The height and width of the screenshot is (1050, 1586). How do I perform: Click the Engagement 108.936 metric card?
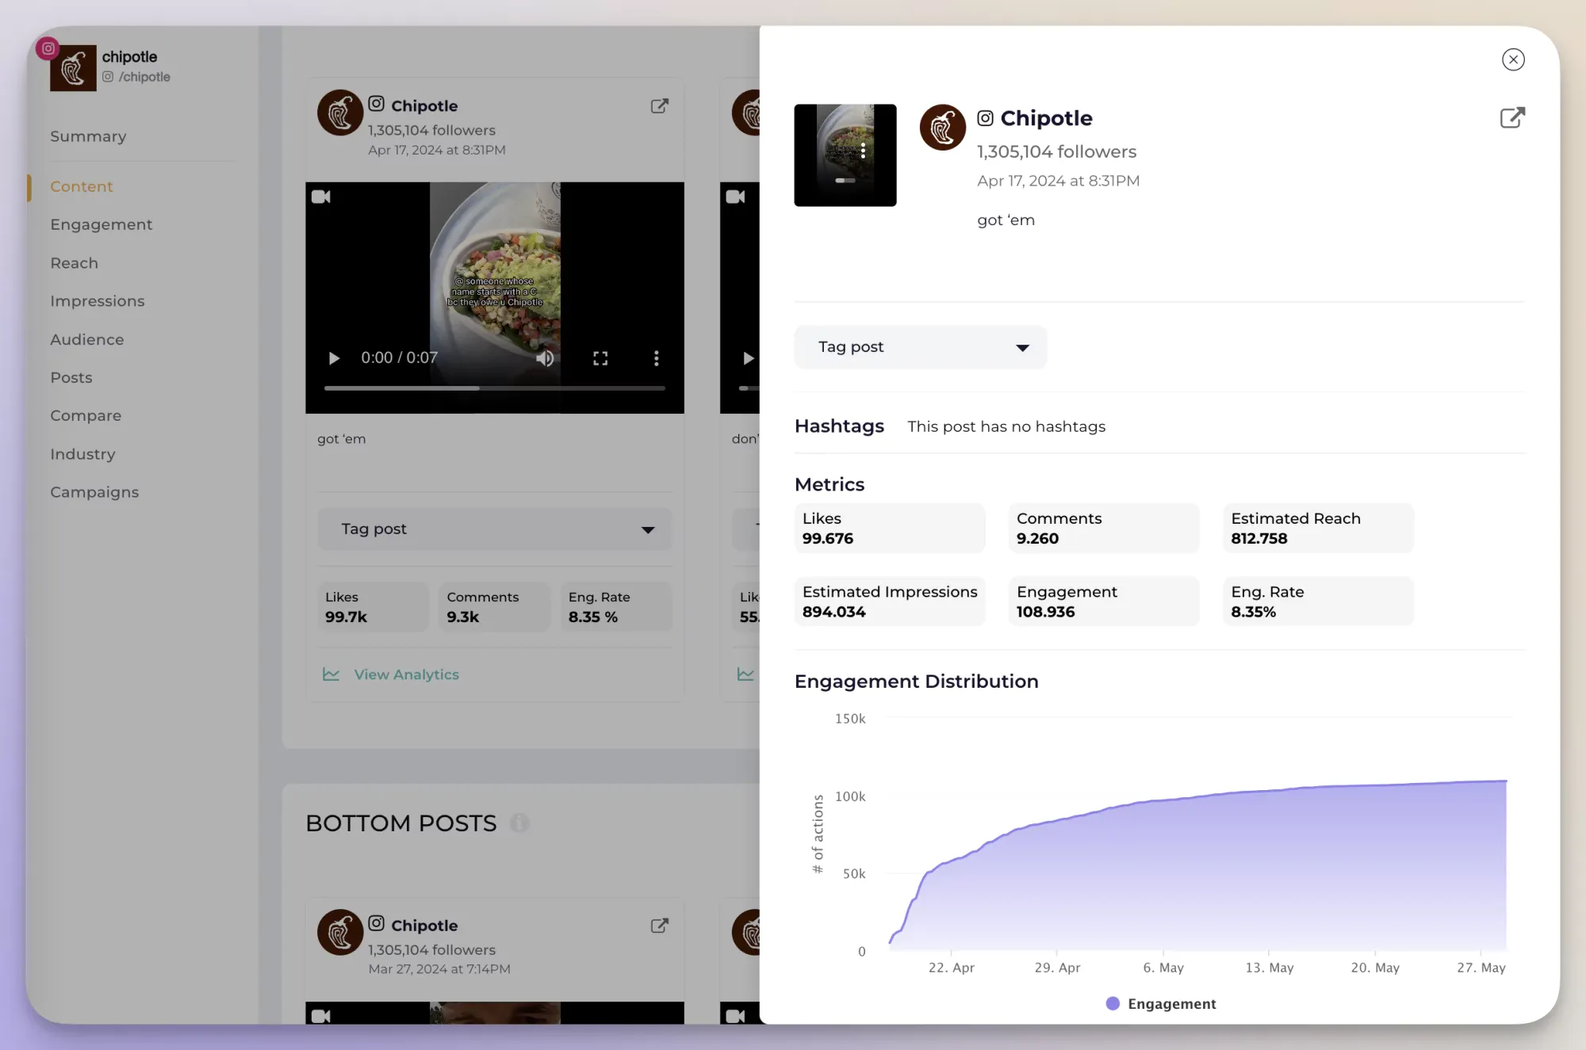click(1104, 601)
